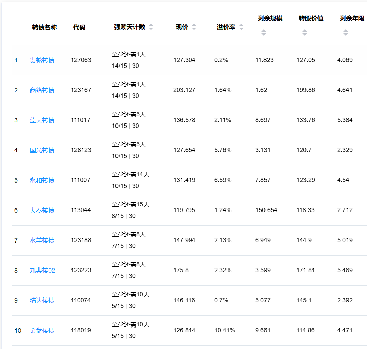Click the 代码 column header
The width and height of the screenshot is (367, 349).
click(79, 27)
